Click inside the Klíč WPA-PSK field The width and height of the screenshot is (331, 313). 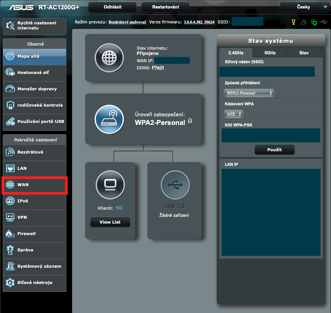270,135
